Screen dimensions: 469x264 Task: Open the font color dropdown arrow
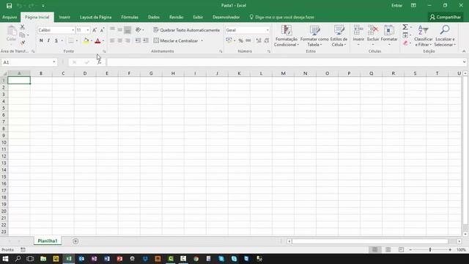(103, 41)
